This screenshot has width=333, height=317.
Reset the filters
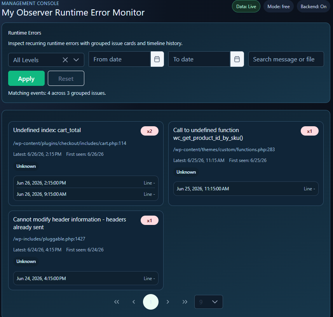click(x=66, y=78)
